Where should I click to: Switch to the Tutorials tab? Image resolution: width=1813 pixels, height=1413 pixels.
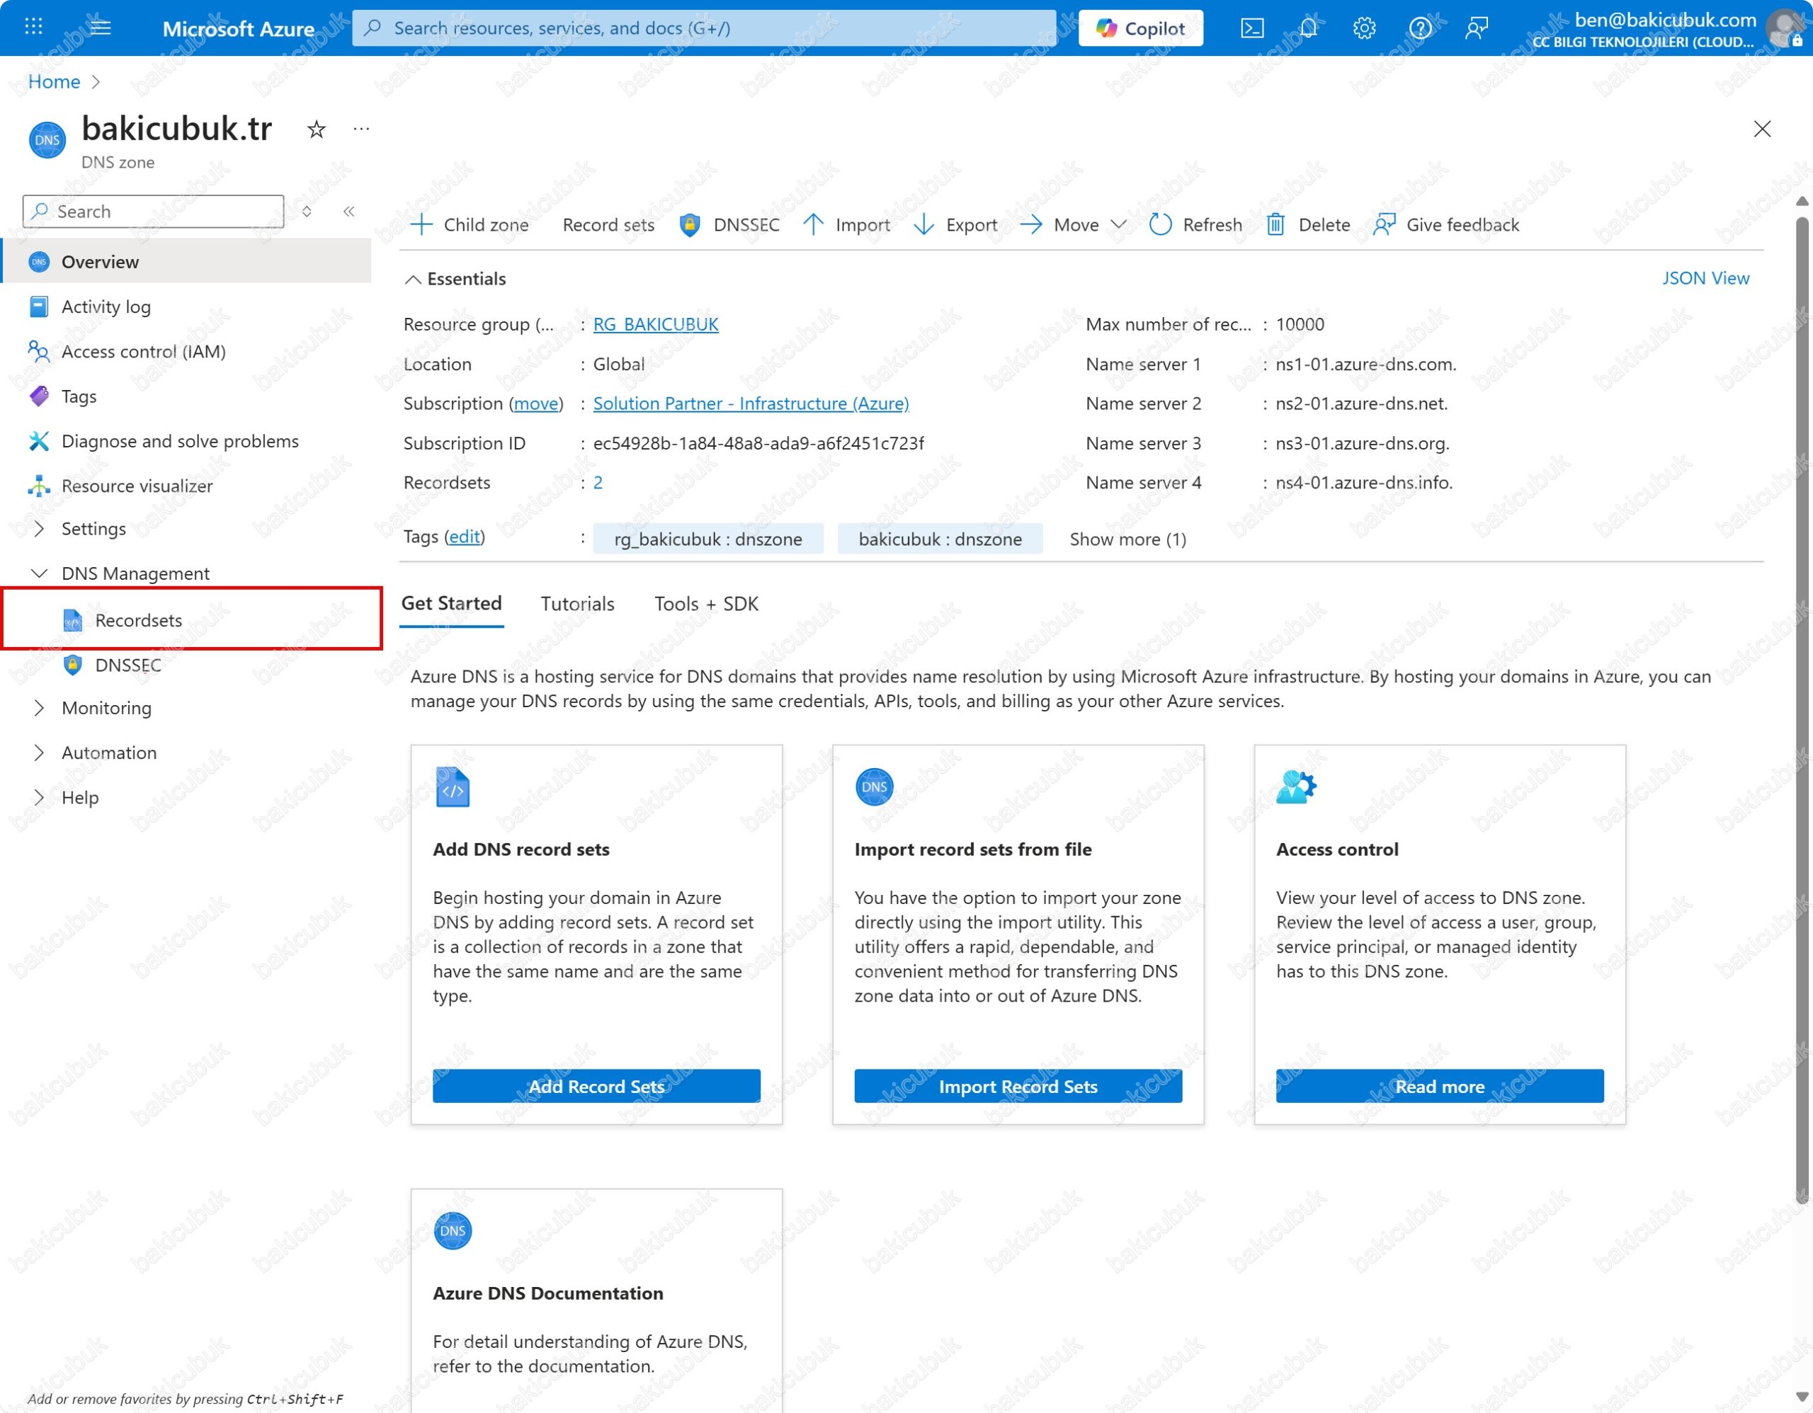577,604
